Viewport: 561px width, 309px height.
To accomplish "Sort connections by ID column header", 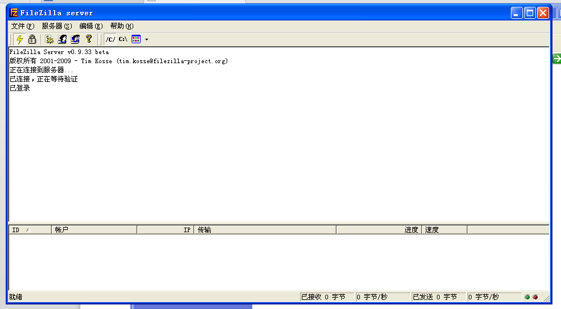I will pos(30,230).
